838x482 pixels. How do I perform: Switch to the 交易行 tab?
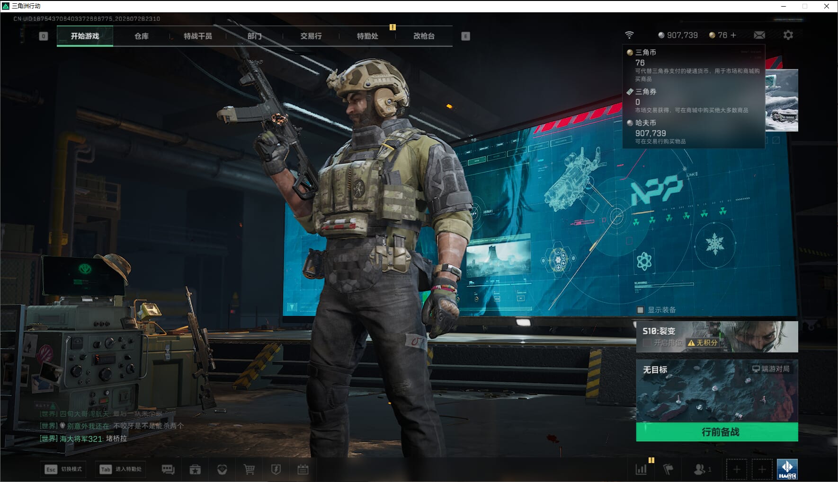(x=311, y=36)
